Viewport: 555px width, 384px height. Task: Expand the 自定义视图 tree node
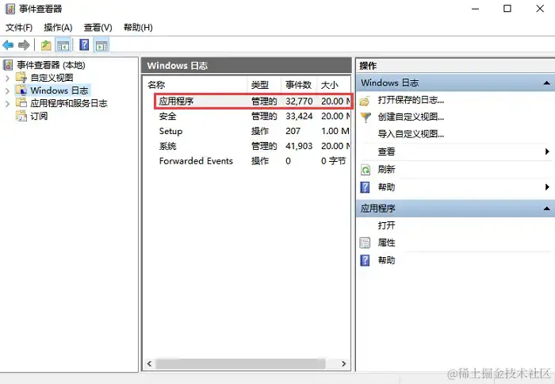7,78
